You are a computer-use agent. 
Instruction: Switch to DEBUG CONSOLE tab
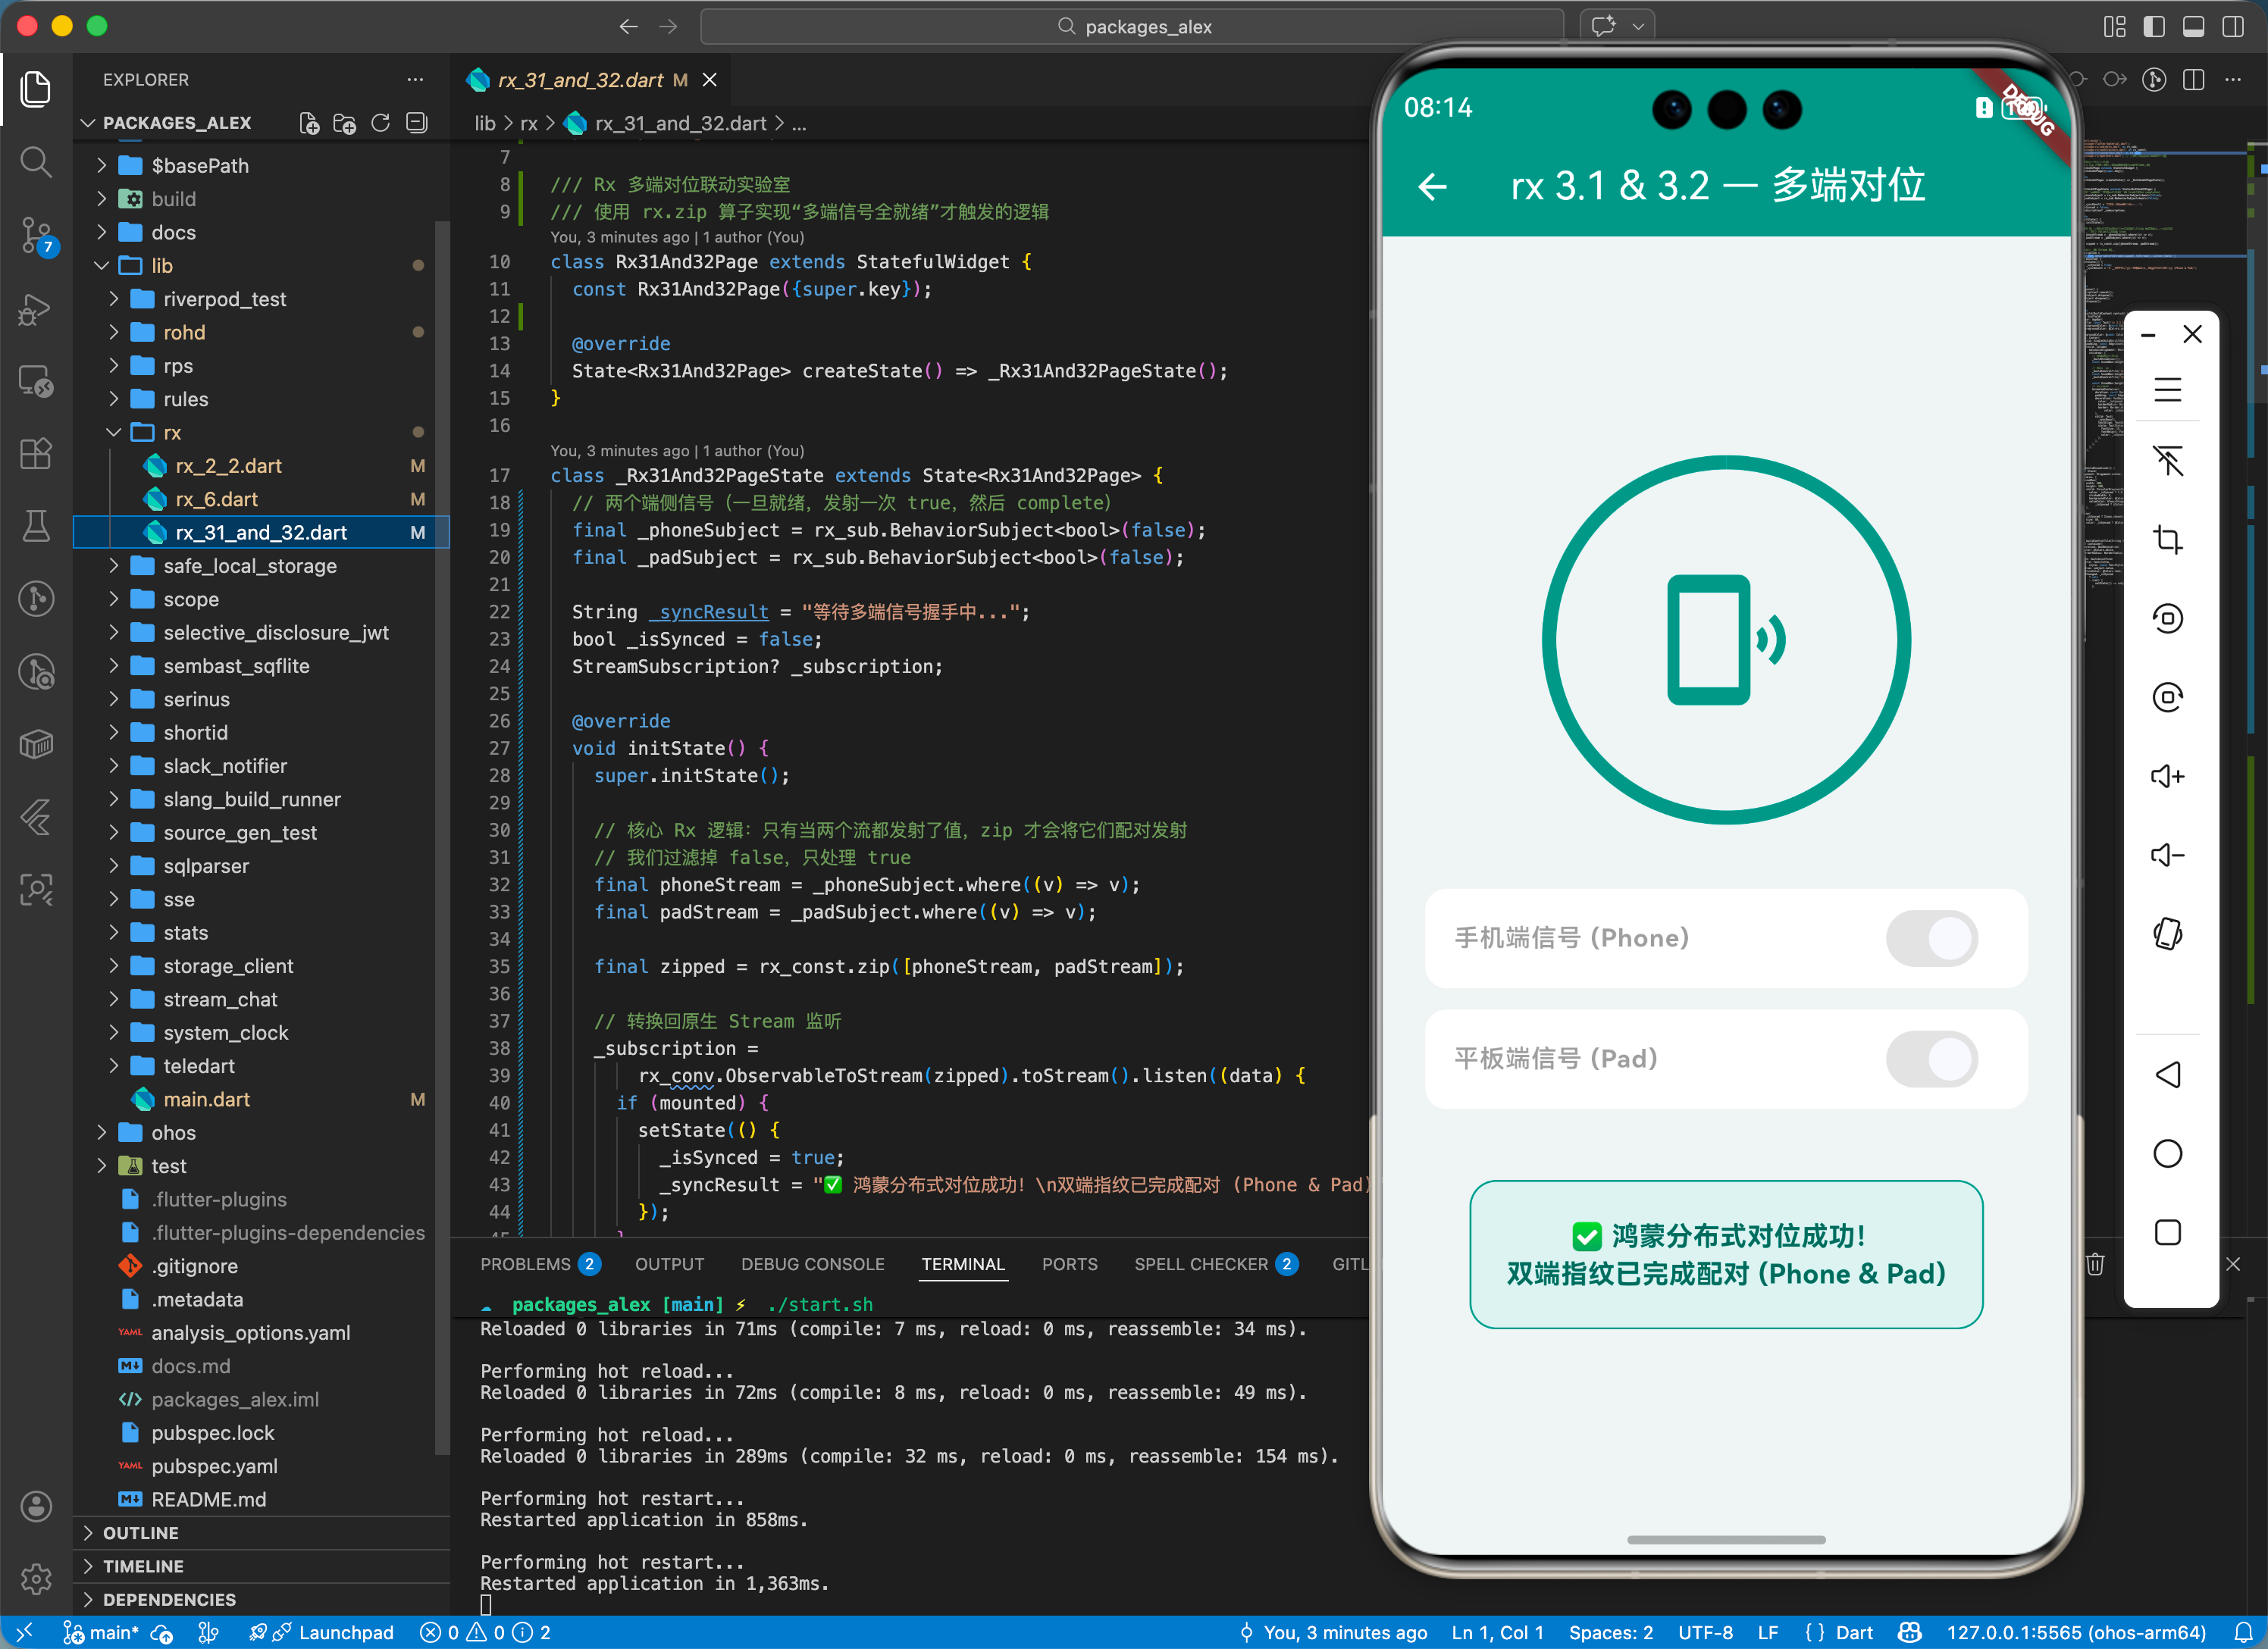[812, 1264]
